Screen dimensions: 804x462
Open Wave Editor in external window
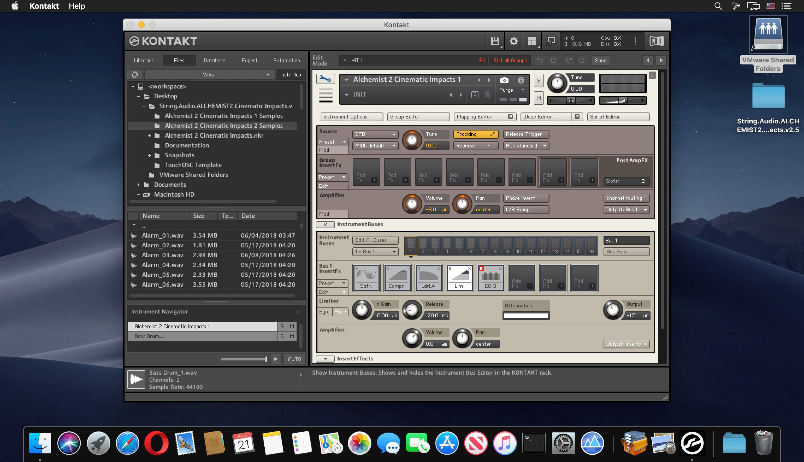point(577,117)
